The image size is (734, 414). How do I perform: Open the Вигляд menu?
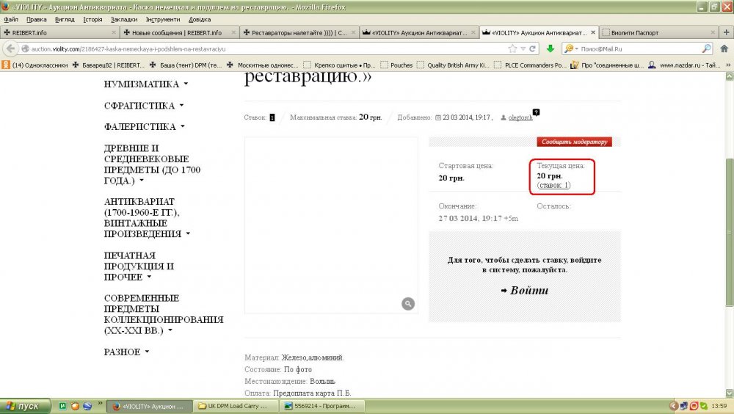coord(65,20)
